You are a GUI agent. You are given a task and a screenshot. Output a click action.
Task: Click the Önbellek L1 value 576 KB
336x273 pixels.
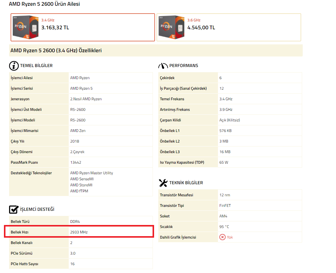click(226, 131)
